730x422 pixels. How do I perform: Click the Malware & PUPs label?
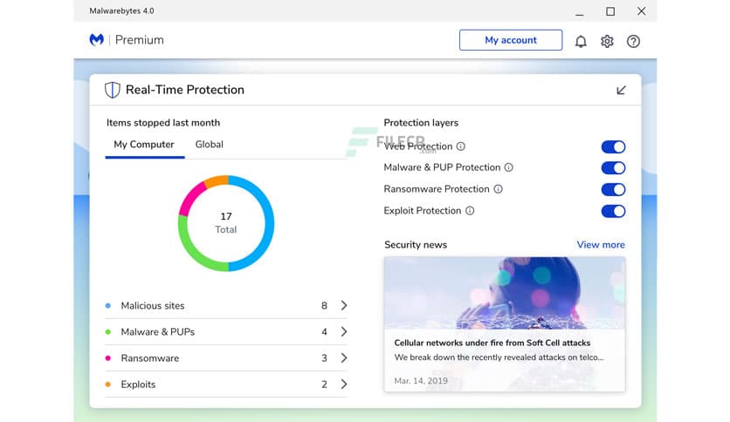(158, 332)
